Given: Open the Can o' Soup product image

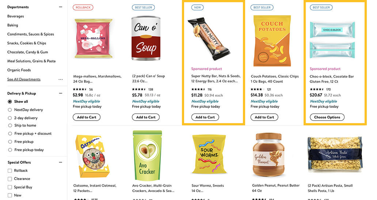Looking at the screenshot, I should click(146, 38).
